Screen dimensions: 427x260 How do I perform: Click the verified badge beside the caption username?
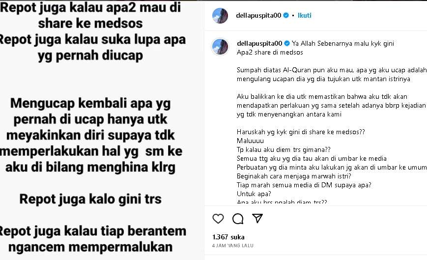coord(287,43)
